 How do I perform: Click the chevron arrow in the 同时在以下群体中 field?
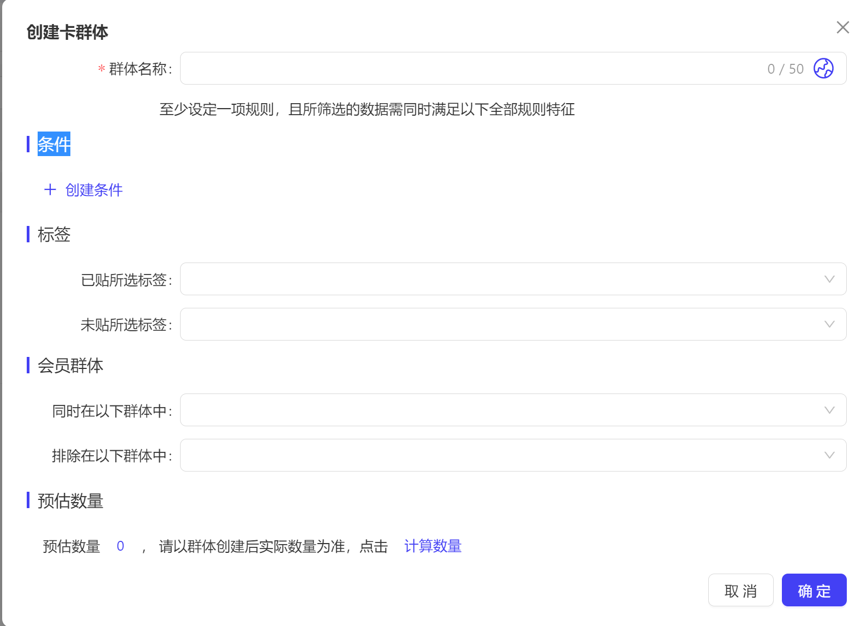829,410
